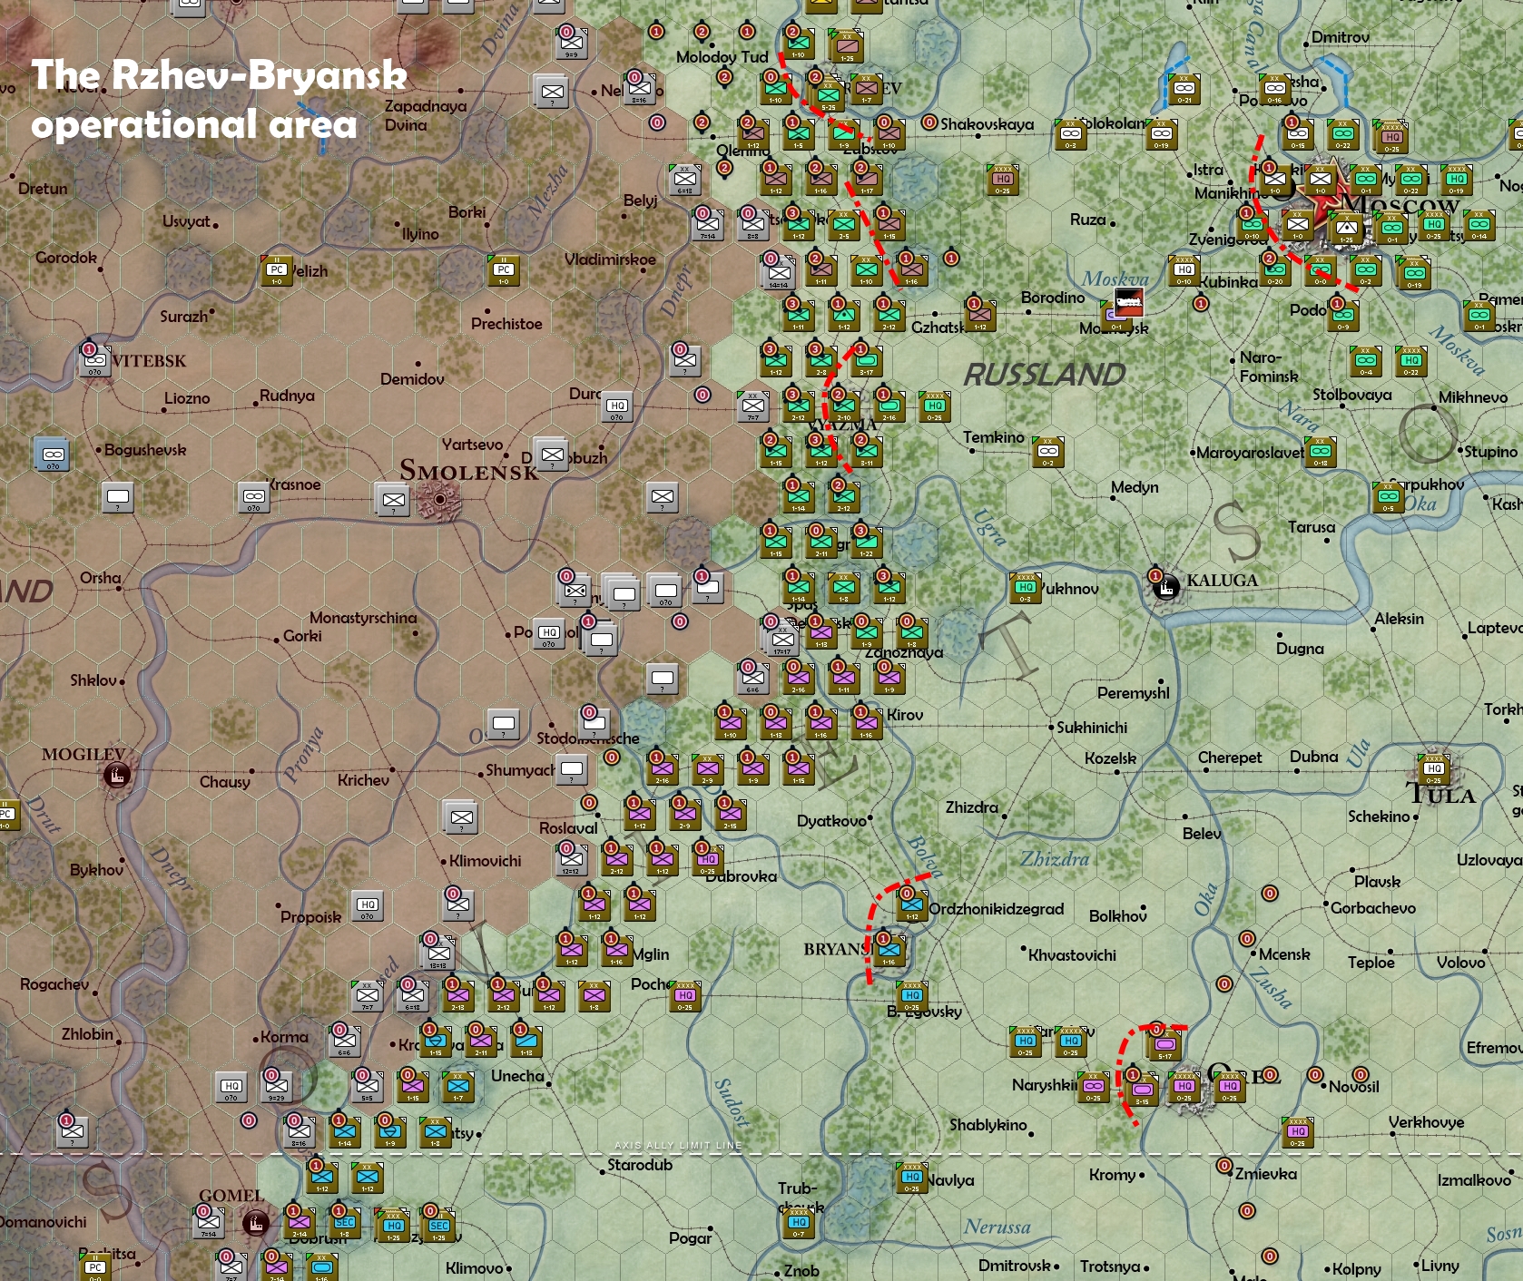The image size is (1523, 1281).
Task: Select the 'Shablykino' town label
Action: [x=988, y=1125]
